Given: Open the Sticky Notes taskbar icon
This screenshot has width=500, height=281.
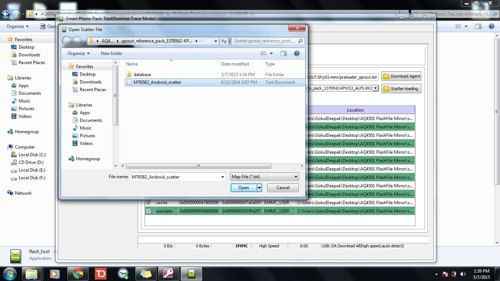Looking at the screenshot, I should tap(146, 274).
